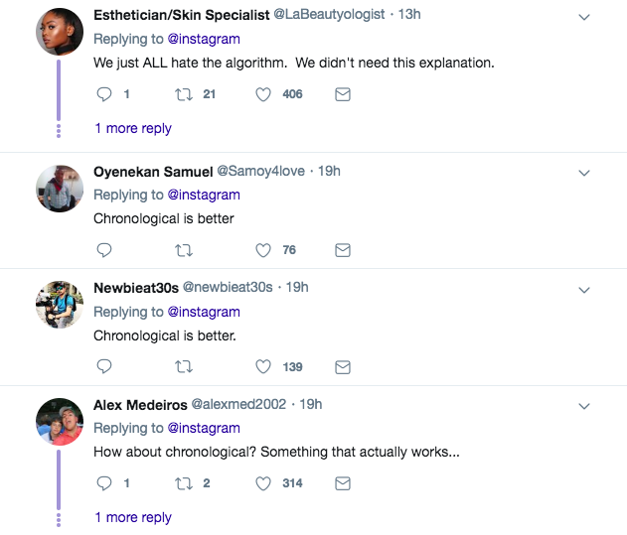This screenshot has width=627, height=535.
Task: Open the @instagram link in Samuel's reply
Action: pyautogui.click(x=203, y=195)
